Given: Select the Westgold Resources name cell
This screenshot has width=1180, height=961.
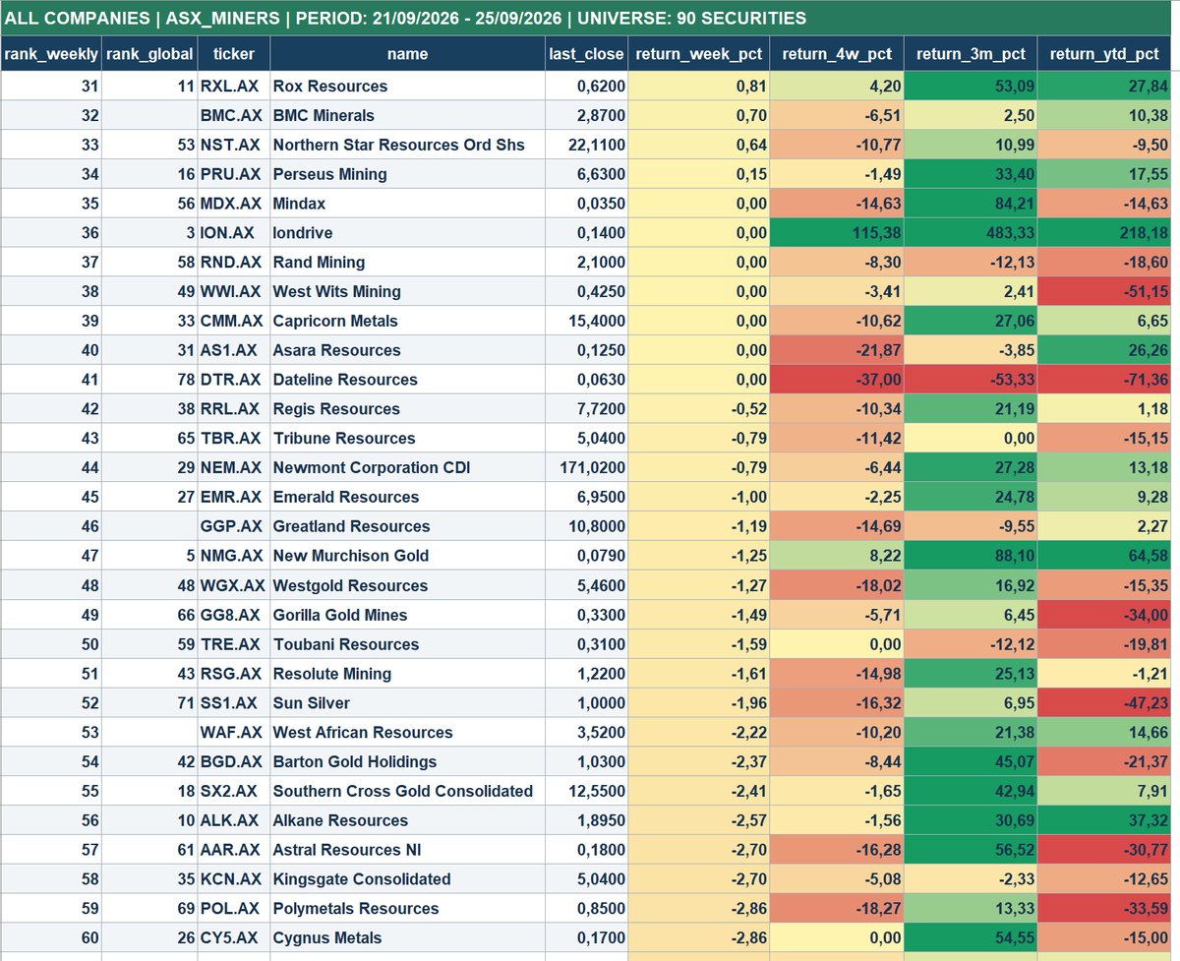Looking at the screenshot, I should pos(407,585).
